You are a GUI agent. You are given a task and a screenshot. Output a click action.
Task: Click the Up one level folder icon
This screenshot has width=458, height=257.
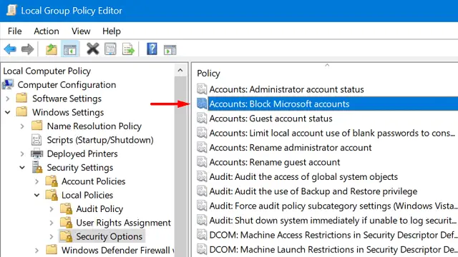(52, 49)
